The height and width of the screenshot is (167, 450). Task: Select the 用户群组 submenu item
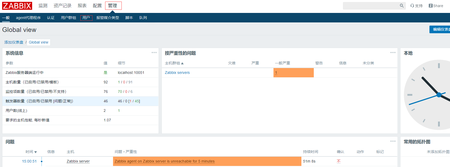coord(69,18)
